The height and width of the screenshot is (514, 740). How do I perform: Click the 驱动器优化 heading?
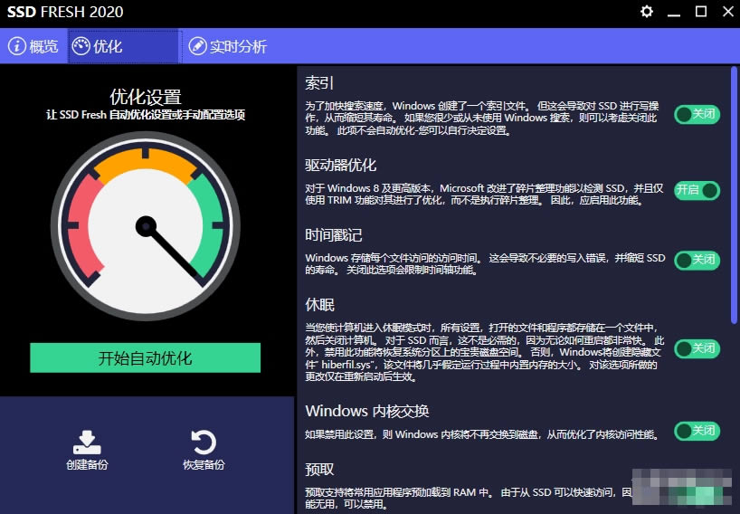(340, 166)
